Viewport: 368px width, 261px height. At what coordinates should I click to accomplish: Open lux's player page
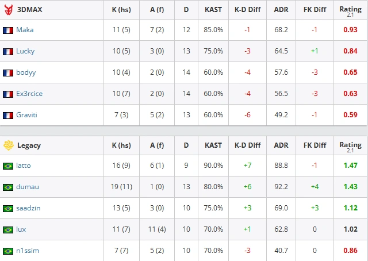pyautogui.click(x=21, y=229)
